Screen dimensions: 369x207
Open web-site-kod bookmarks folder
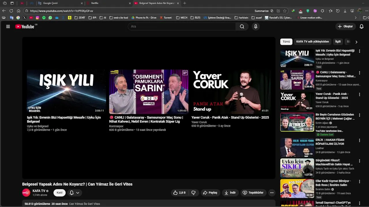pyautogui.click(x=118, y=18)
